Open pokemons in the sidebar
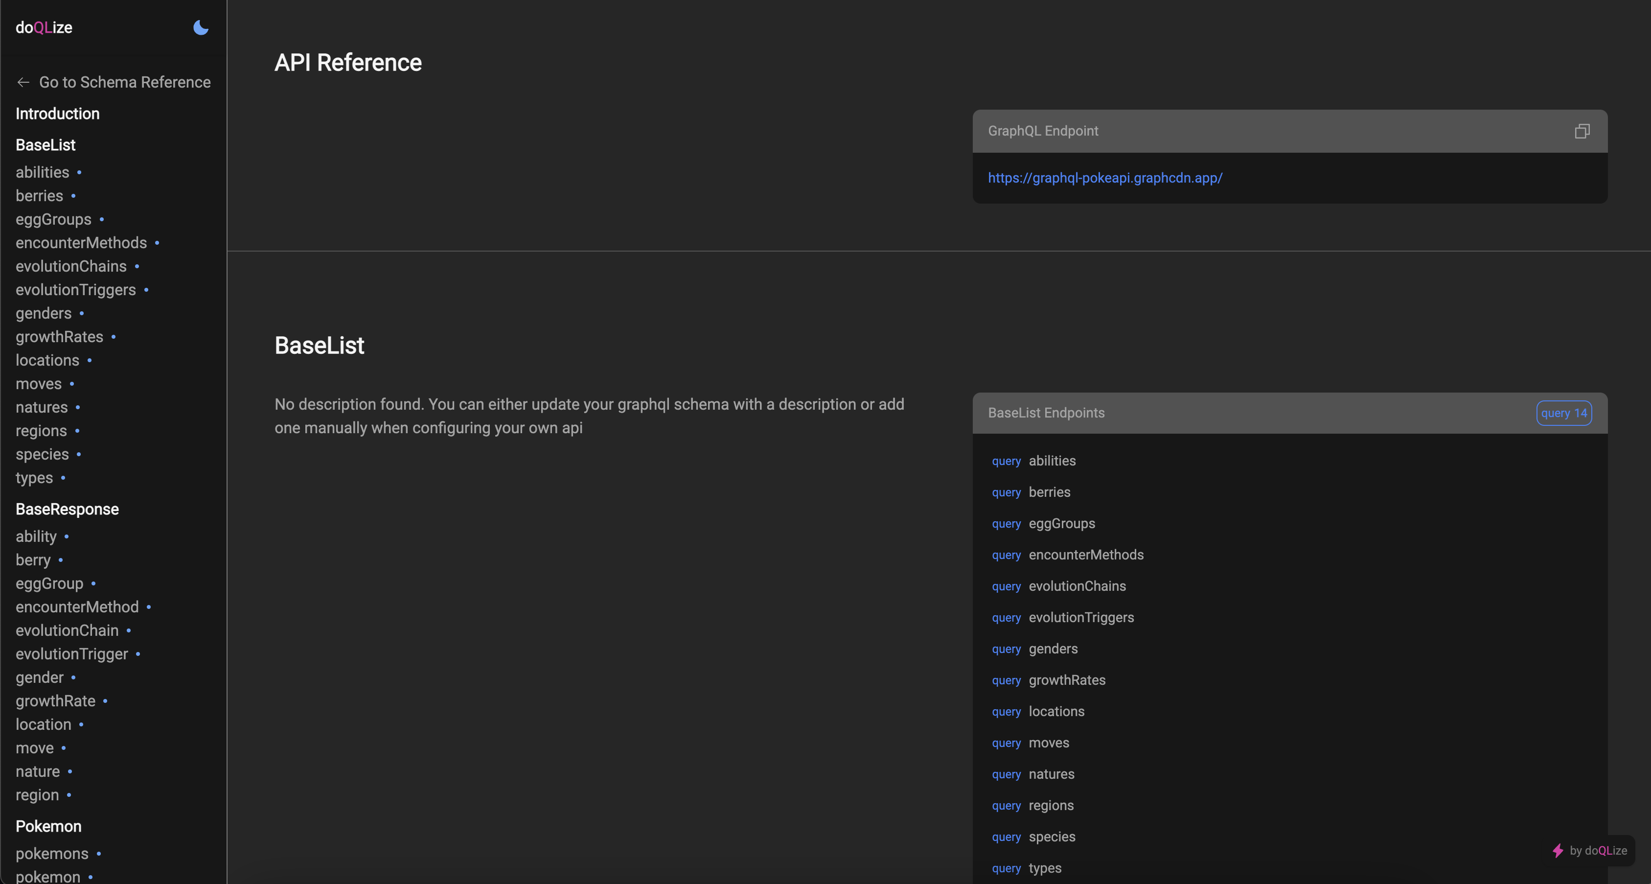 click(x=52, y=854)
